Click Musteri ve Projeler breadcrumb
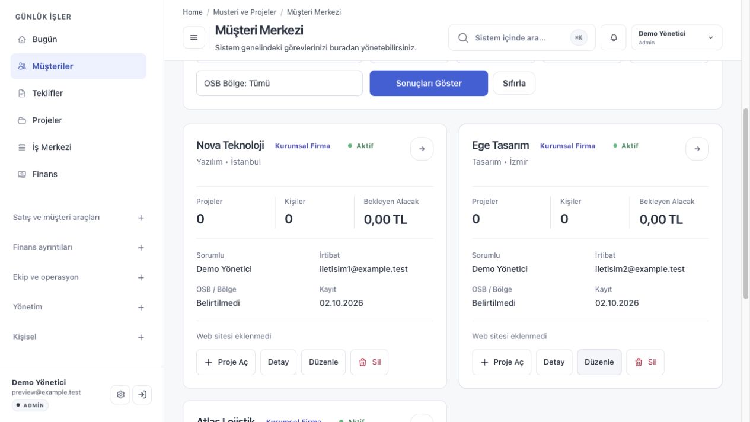 245,12
